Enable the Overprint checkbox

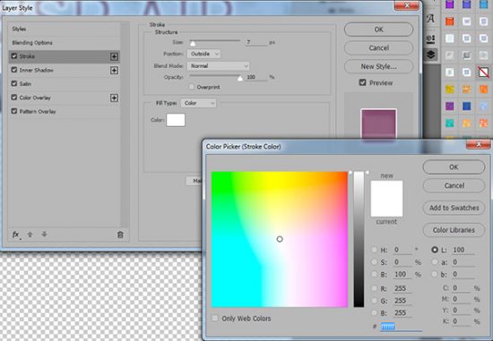tap(192, 87)
